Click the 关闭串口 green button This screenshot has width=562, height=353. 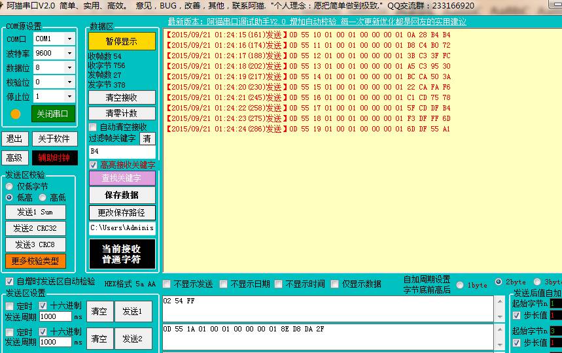click(53, 114)
